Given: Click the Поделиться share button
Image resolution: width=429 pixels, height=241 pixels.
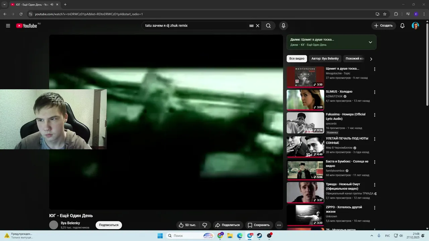Looking at the screenshot, I should (x=228, y=225).
